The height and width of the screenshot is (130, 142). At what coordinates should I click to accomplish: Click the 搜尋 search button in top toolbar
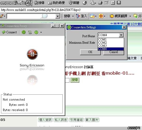coord(39,3)
